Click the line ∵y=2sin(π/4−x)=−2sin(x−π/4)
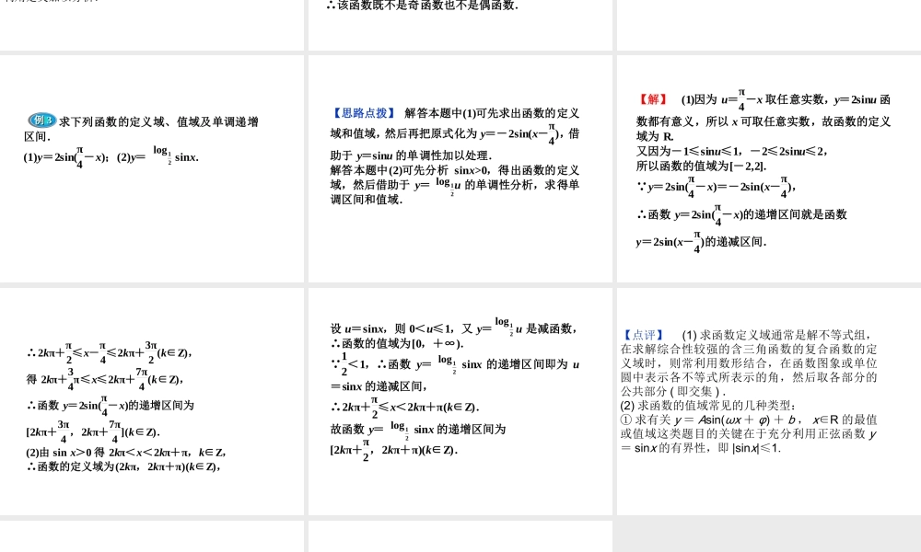Screen dimensions: 921x552 pos(717,187)
